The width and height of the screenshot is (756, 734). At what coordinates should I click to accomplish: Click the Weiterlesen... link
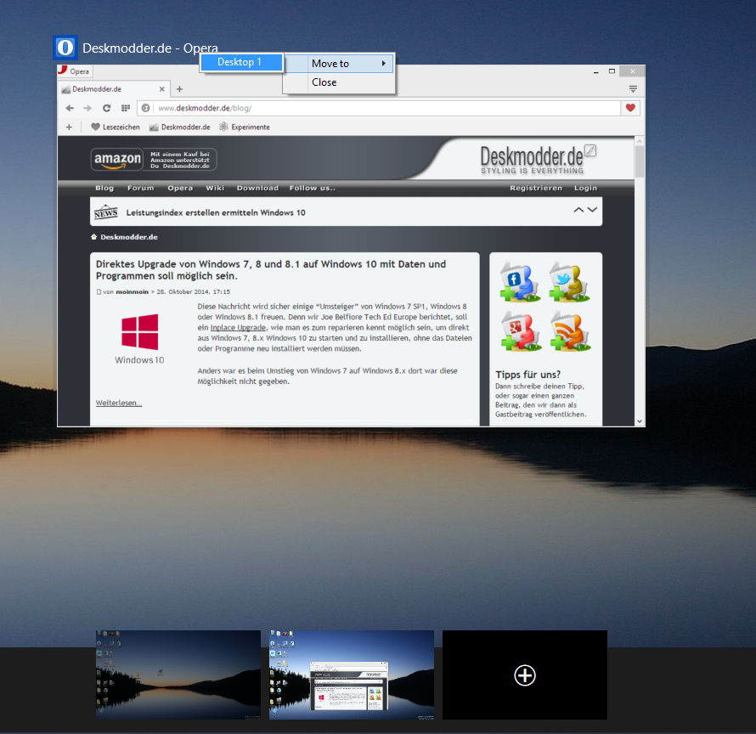click(x=119, y=404)
